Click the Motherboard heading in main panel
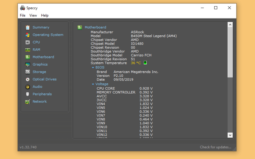Screen dimensions: 255x159 click(95, 27)
